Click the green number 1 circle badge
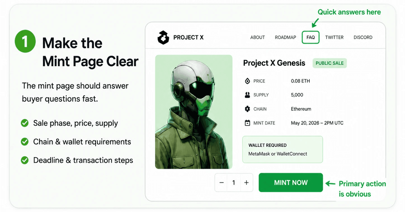The height and width of the screenshot is (212, 405). 25,41
